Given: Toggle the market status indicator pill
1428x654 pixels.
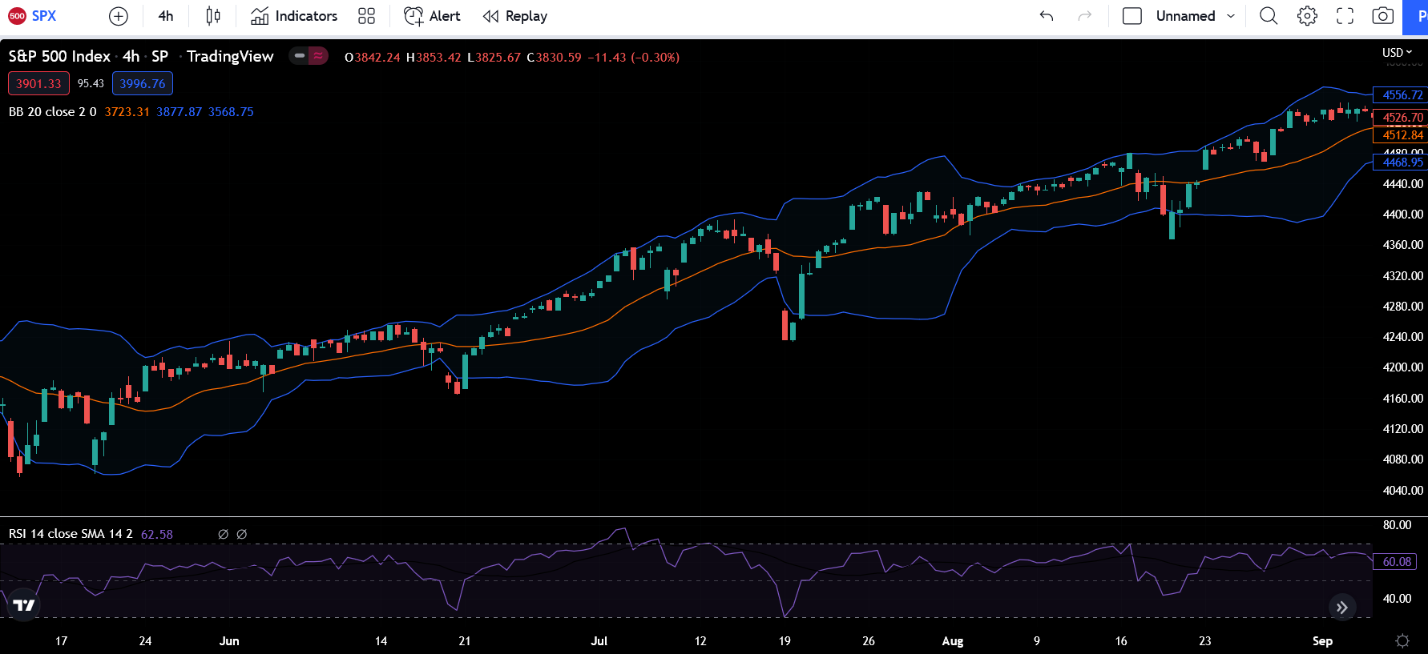Looking at the screenshot, I should click(309, 56).
